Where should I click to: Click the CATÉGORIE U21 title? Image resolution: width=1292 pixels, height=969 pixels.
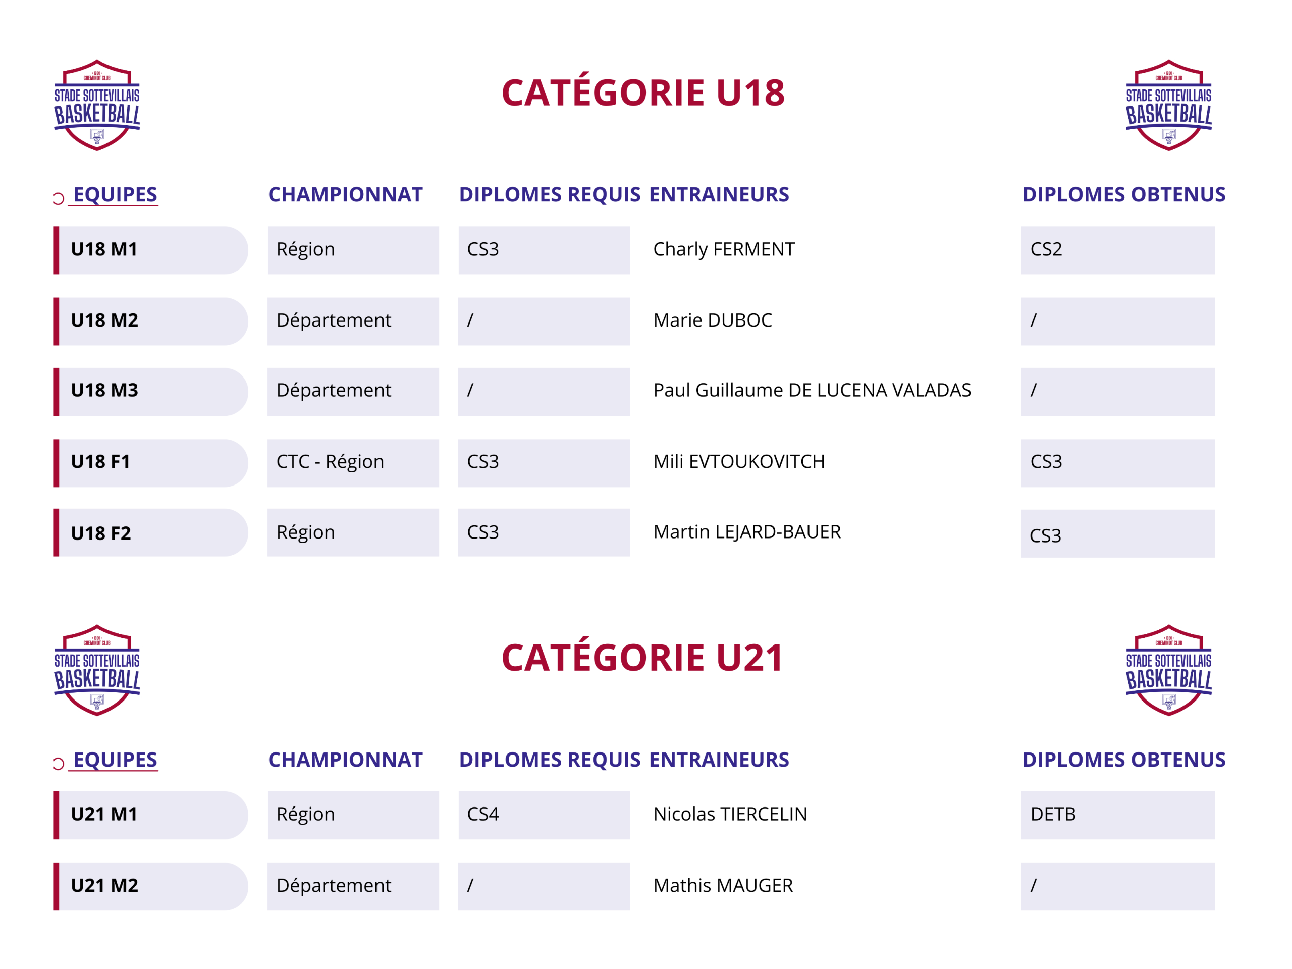coord(642,658)
